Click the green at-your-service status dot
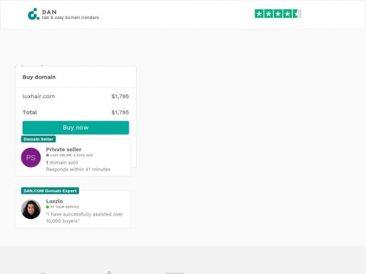Image resolution: width=366 pixels, height=274 pixels. pos(48,207)
